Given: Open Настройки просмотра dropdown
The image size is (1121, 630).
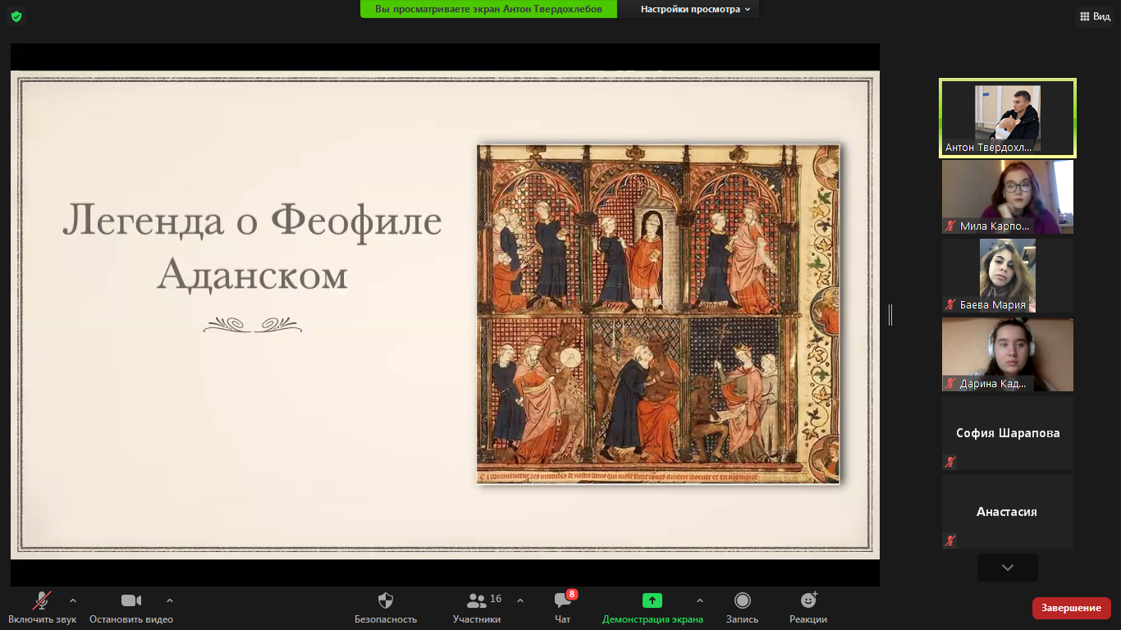Looking at the screenshot, I should [x=696, y=9].
